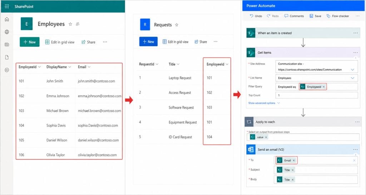366x195 pixels.
Task: Remove the Email token from To field
Action: coord(294,160)
